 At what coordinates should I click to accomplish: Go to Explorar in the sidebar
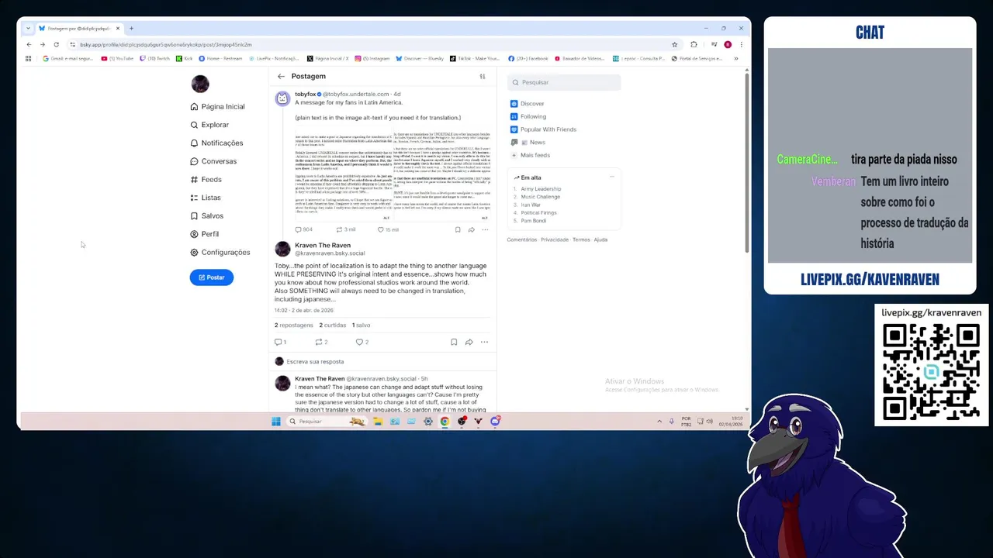209,125
